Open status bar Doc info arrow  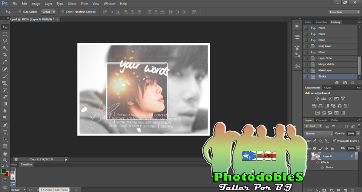(66, 160)
